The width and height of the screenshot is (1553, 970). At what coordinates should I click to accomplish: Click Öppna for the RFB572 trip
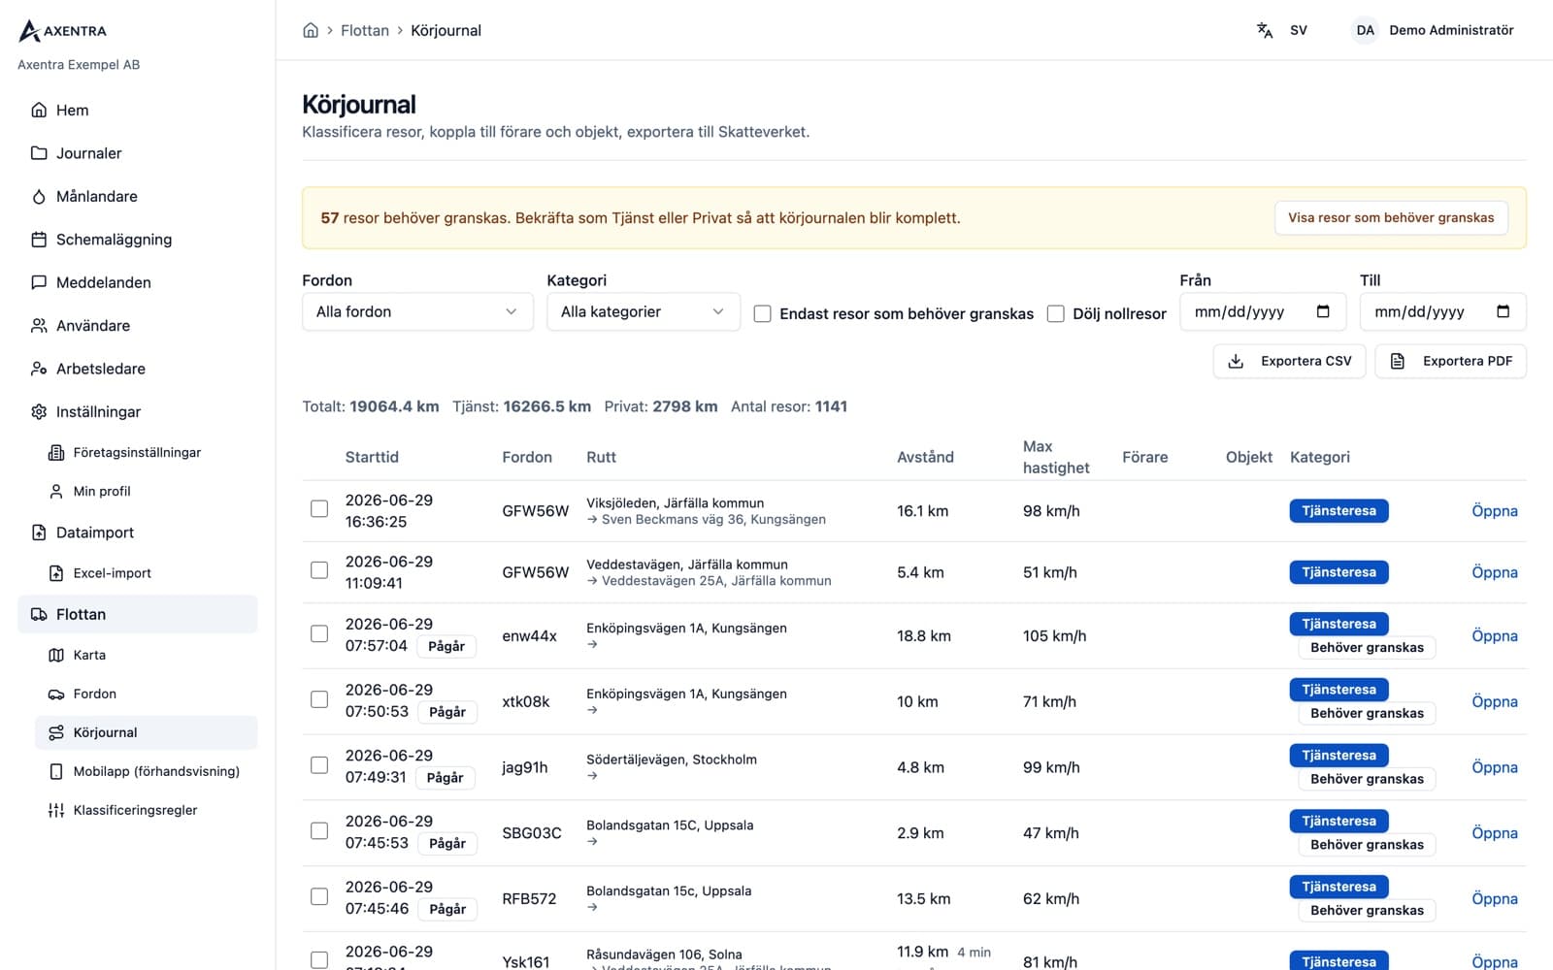(x=1495, y=899)
